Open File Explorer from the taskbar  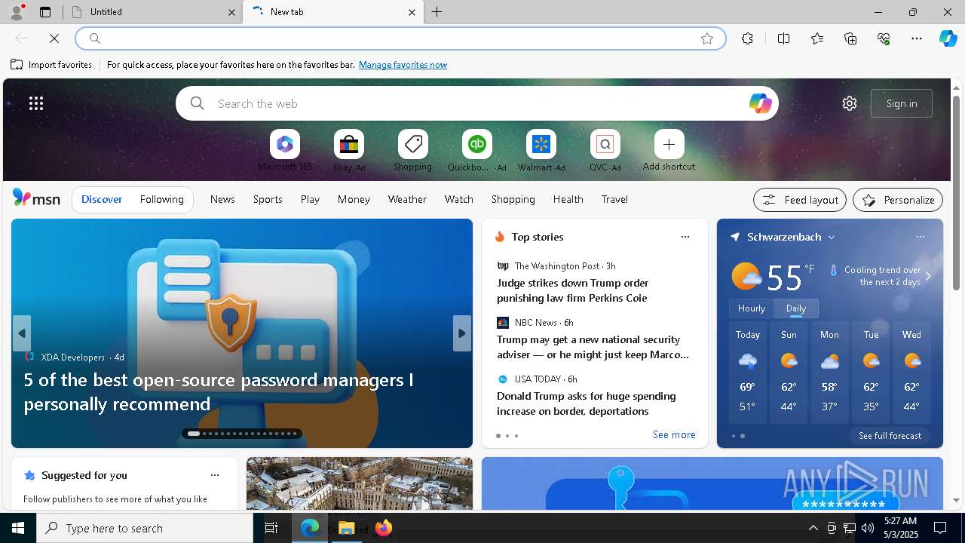(347, 528)
